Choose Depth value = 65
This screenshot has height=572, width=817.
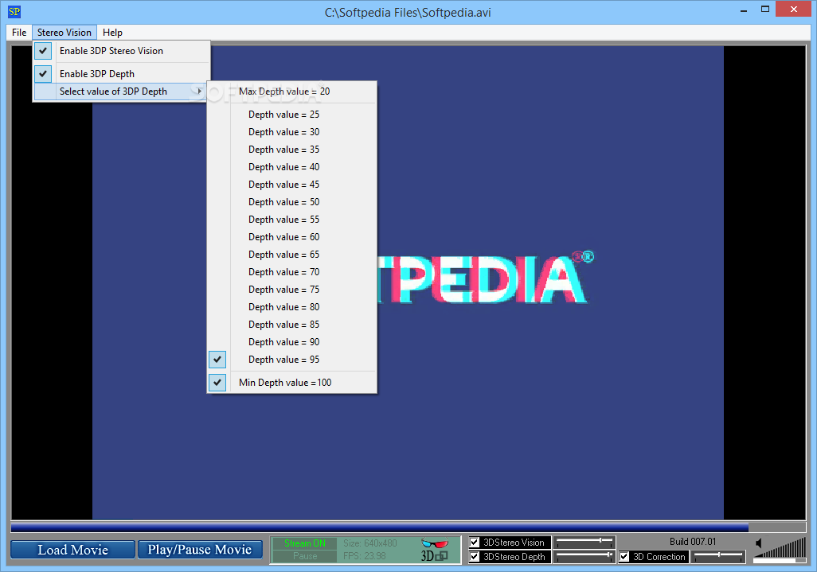coord(291,255)
